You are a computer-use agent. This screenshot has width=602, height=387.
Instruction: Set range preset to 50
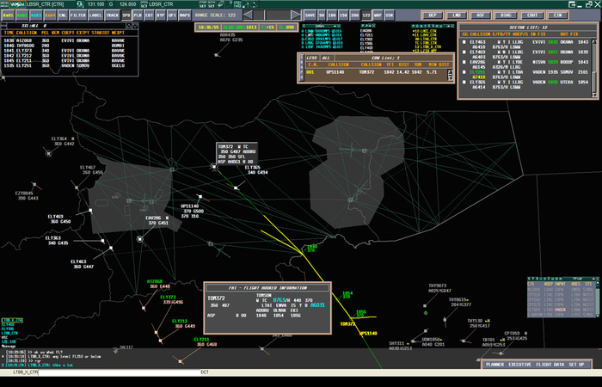click(x=322, y=15)
